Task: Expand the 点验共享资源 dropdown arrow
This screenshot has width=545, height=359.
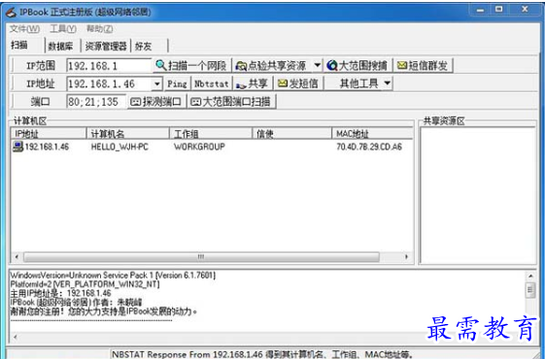Action: 317,65
